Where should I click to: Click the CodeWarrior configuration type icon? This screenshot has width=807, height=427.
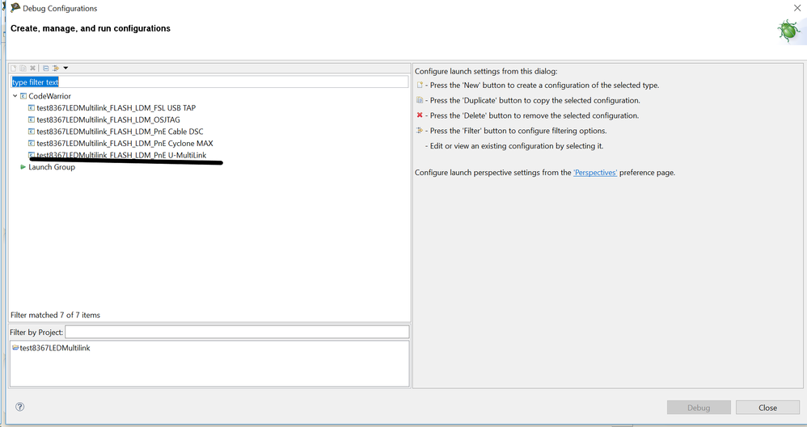coord(23,96)
